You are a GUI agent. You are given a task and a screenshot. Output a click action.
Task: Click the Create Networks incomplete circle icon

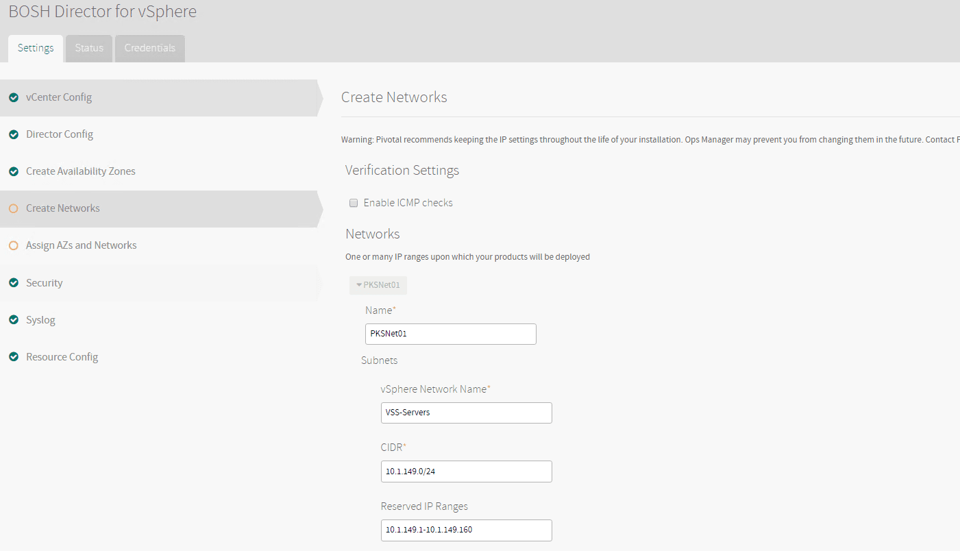point(14,208)
